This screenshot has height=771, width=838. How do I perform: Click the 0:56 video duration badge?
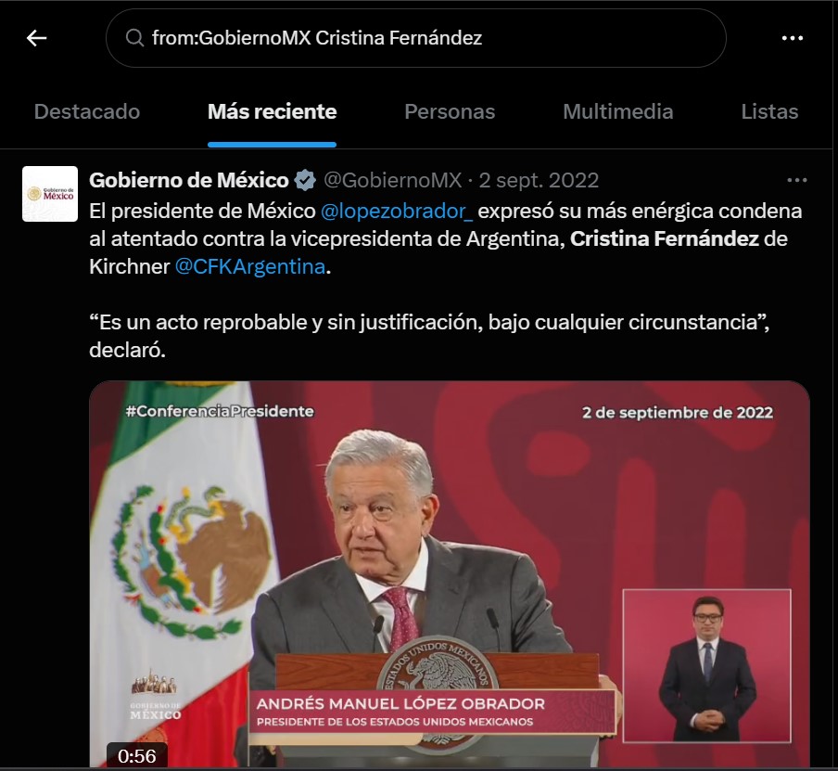click(137, 755)
